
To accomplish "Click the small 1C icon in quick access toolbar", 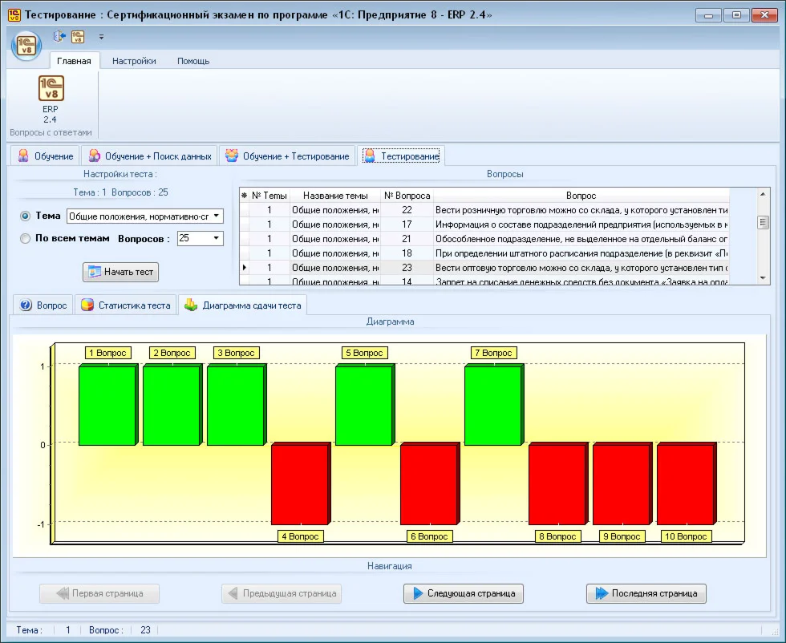I will (78, 36).
